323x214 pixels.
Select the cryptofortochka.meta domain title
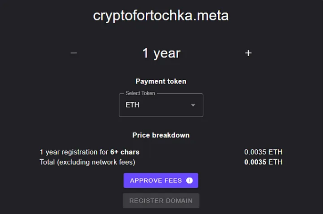click(x=161, y=16)
